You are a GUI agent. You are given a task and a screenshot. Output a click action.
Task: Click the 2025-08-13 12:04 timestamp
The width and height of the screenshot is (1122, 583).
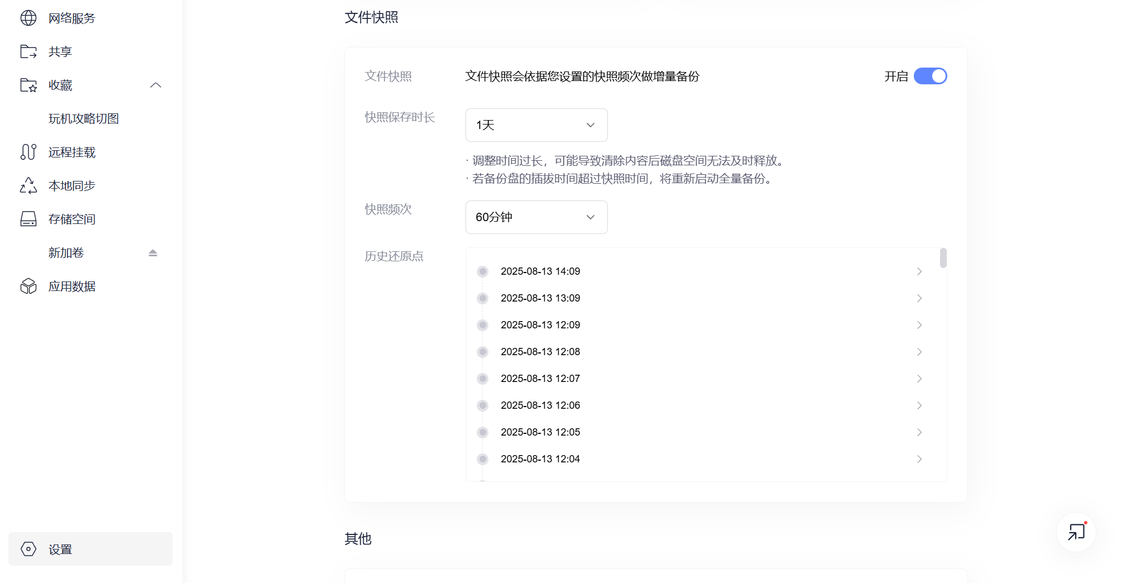point(540,459)
